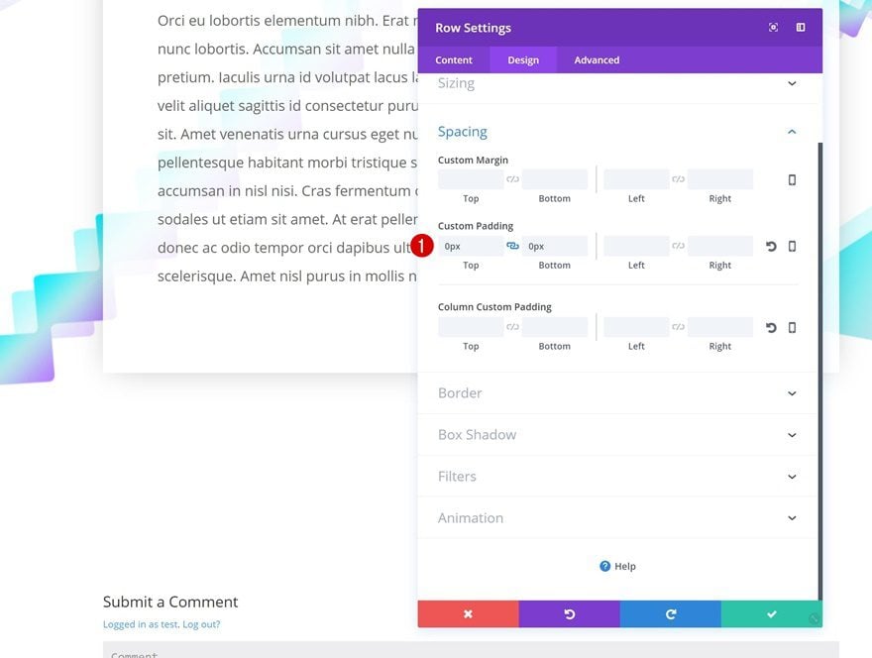
Task: Discard changes with the red X button
Action: (469, 614)
